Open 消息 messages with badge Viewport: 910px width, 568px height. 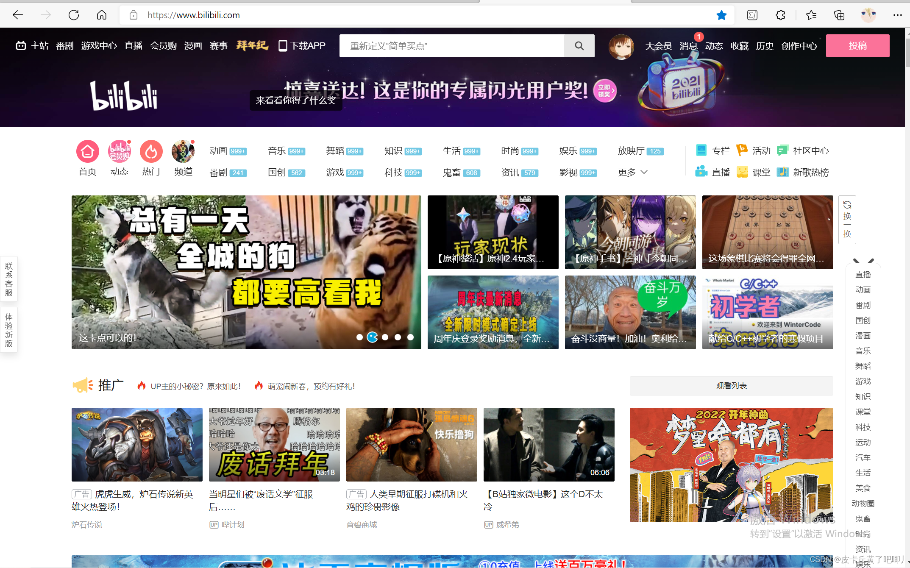pos(689,46)
